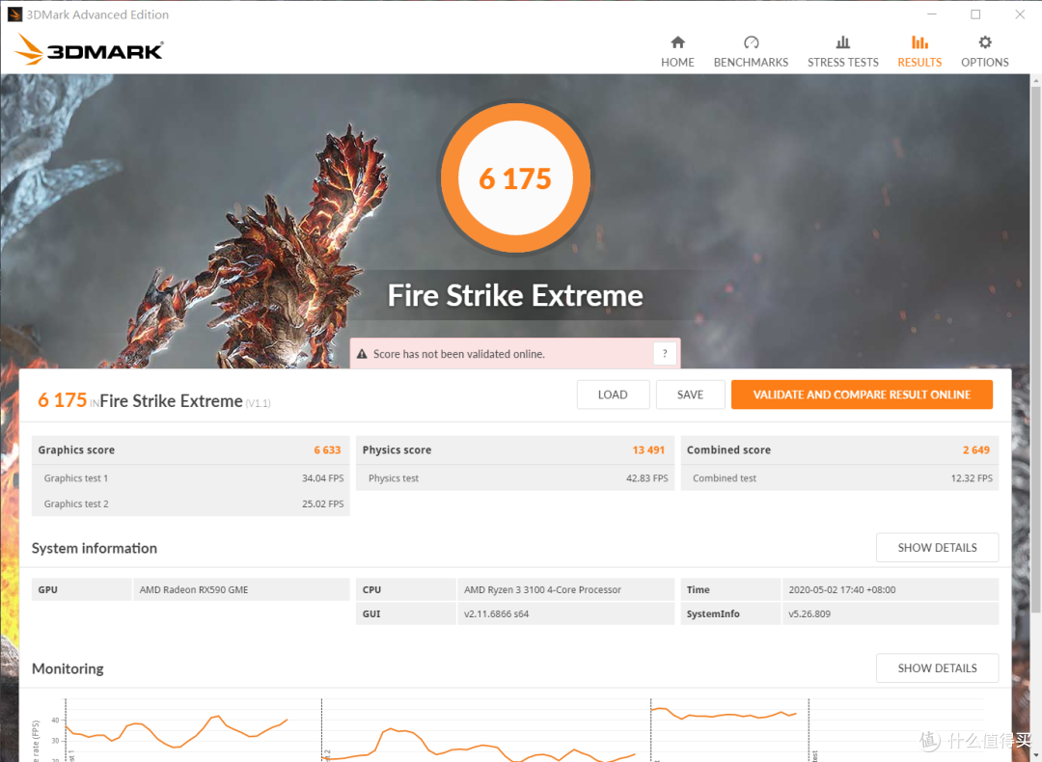Click the 6 175 score circle

[x=515, y=177]
